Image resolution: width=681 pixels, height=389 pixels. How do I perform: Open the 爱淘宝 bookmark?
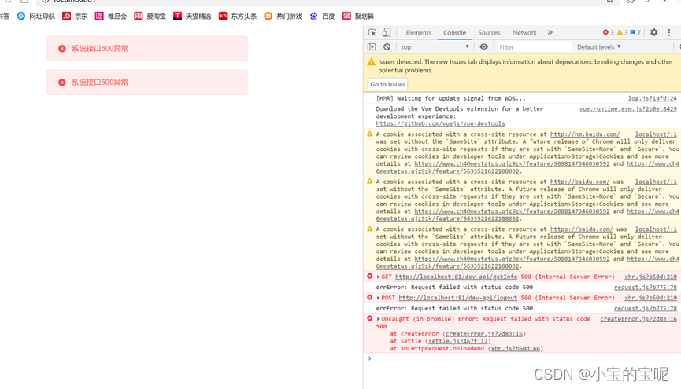coord(150,16)
